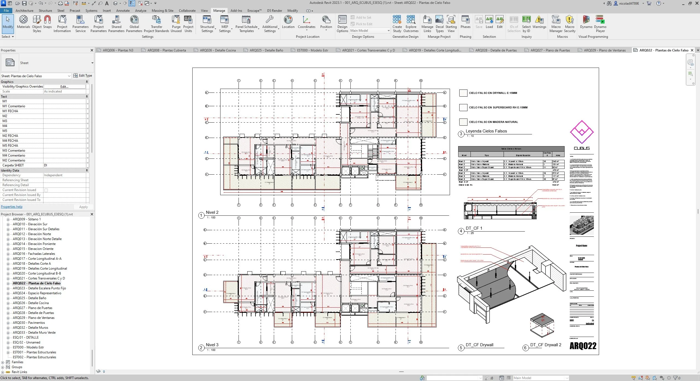Switch to the Architecture ribbon tab
The width and height of the screenshot is (700, 381).
(24, 11)
